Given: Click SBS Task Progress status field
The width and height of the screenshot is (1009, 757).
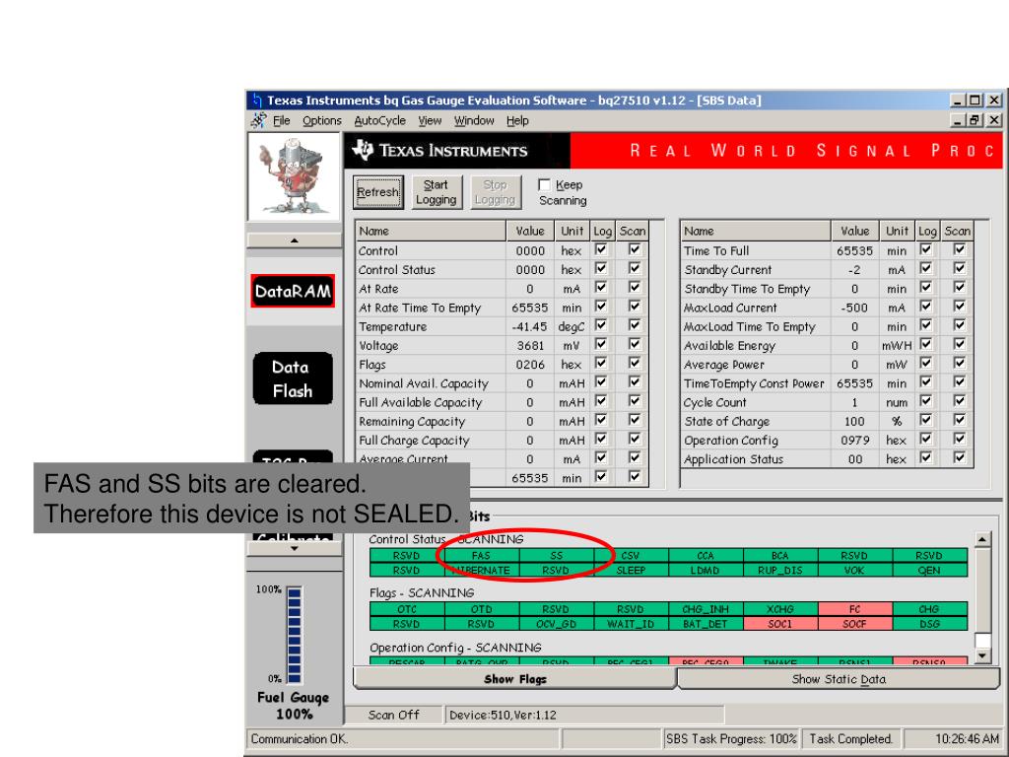Looking at the screenshot, I should pyautogui.click(x=731, y=739).
